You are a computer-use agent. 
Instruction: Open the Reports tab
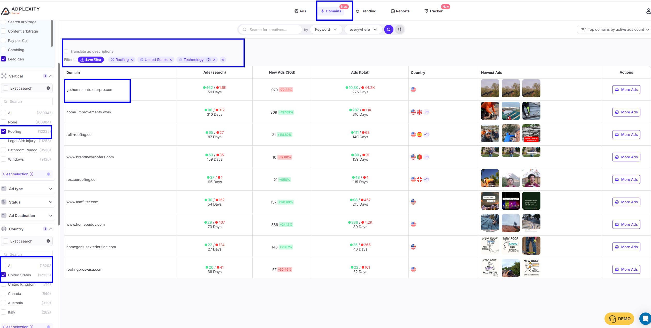coord(400,11)
